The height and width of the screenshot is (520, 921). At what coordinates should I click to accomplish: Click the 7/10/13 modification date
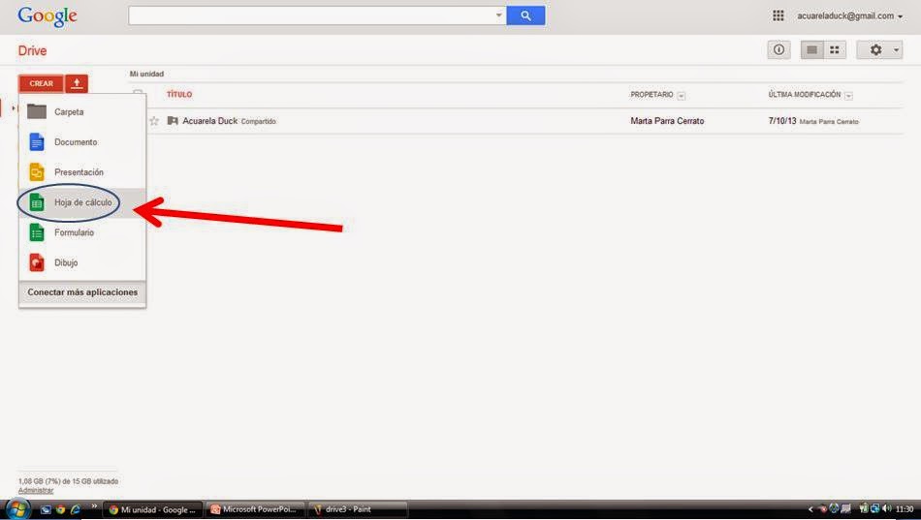(782, 121)
